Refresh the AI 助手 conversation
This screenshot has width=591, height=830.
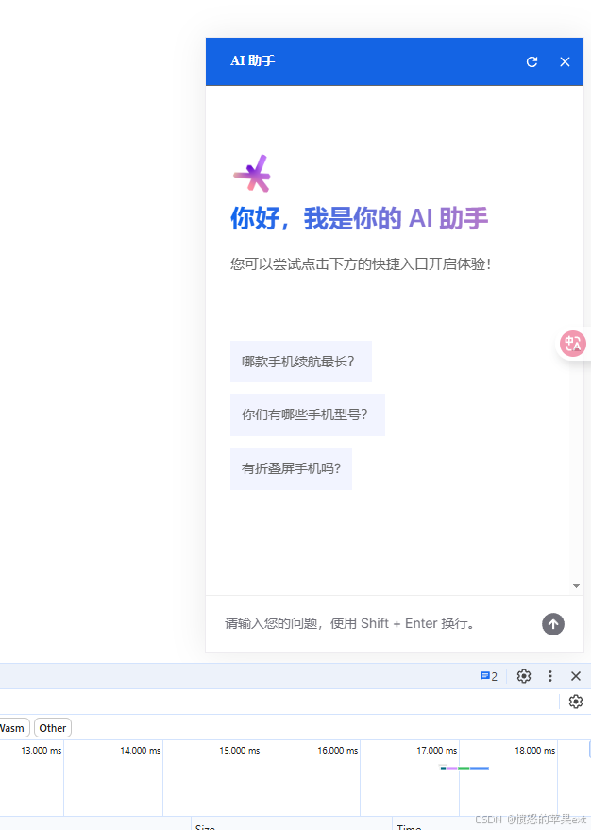coord(532,62)
